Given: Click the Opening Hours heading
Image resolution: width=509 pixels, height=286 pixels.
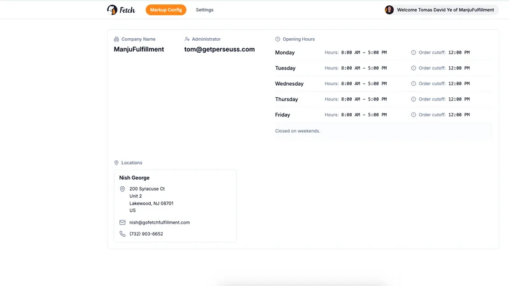Looking at the screenshot, I should tap(298, 39).
